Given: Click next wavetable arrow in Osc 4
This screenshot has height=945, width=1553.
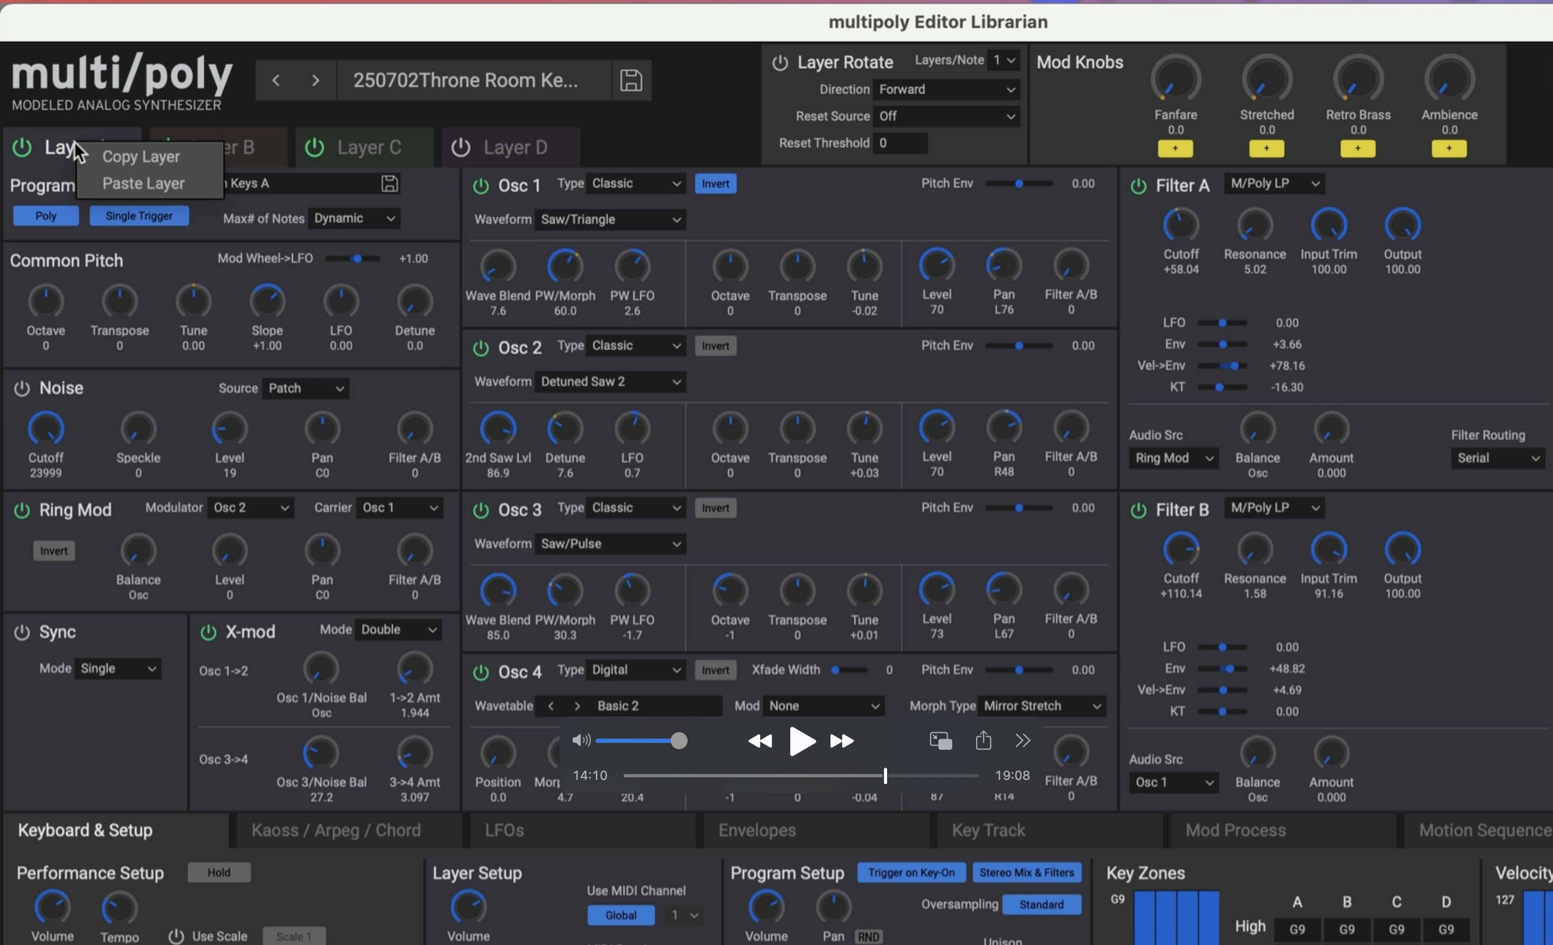Looking at the screenshot, I should [x=577, y=706].
